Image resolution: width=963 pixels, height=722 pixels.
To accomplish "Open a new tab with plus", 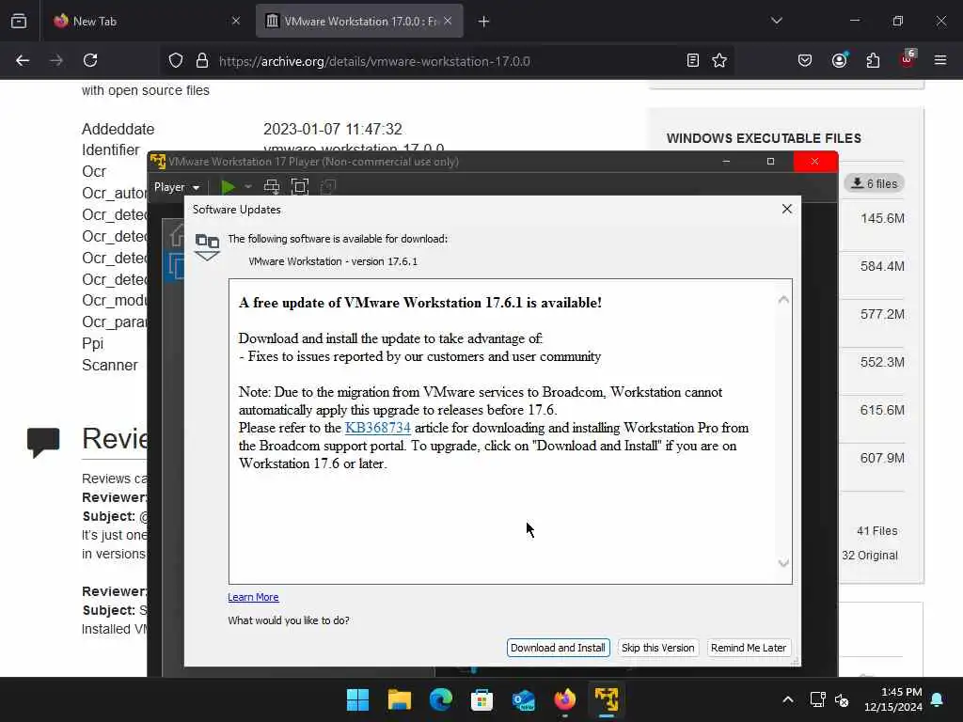I will point(484,22).
